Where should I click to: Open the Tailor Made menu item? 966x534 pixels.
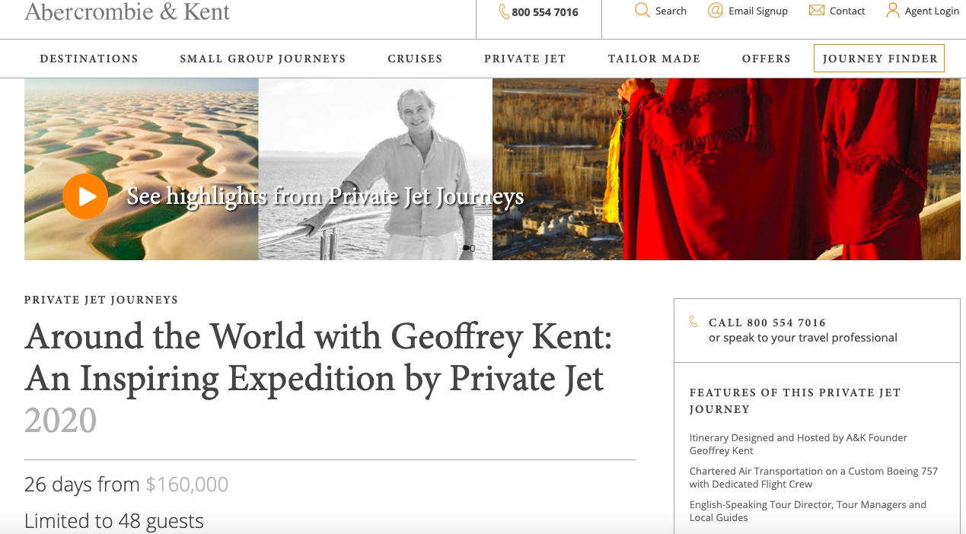[x=654, y=59]
